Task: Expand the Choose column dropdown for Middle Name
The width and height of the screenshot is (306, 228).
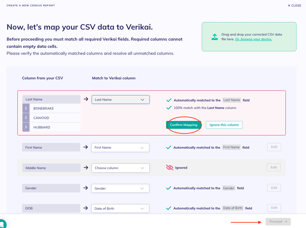Action: point(121,168)
